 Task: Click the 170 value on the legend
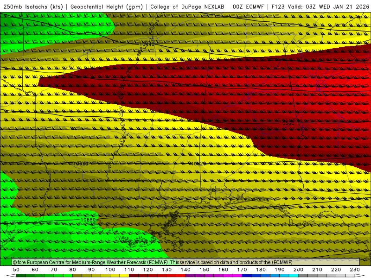pos(242,270)
